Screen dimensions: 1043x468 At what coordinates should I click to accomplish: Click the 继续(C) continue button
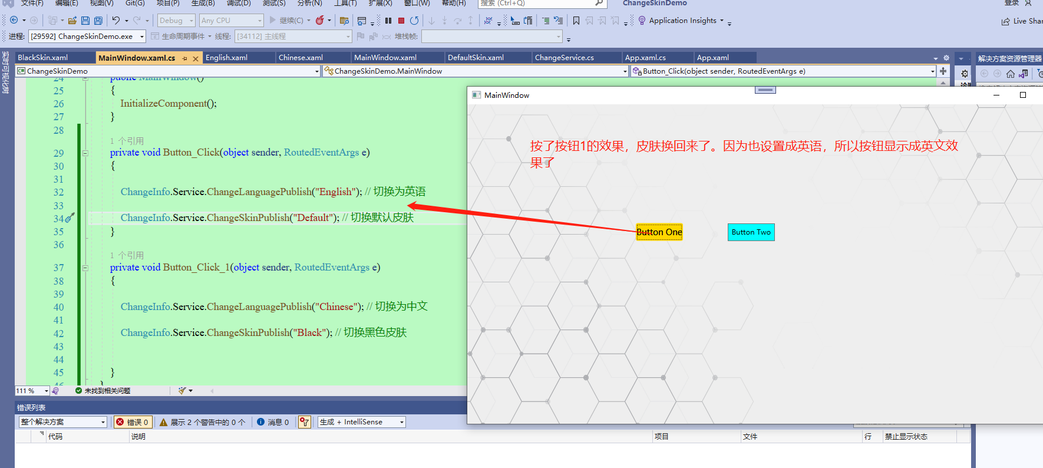point(286,21)
